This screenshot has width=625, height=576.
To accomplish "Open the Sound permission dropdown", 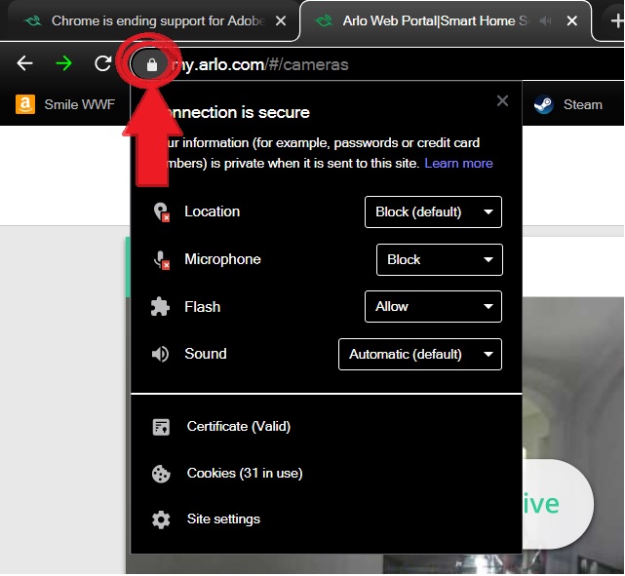I will pos(420,354).
